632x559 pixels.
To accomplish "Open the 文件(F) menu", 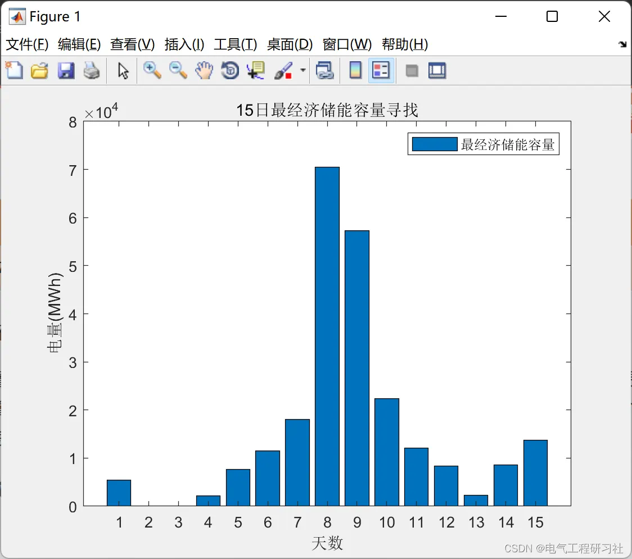I will (x=27, y=44).
